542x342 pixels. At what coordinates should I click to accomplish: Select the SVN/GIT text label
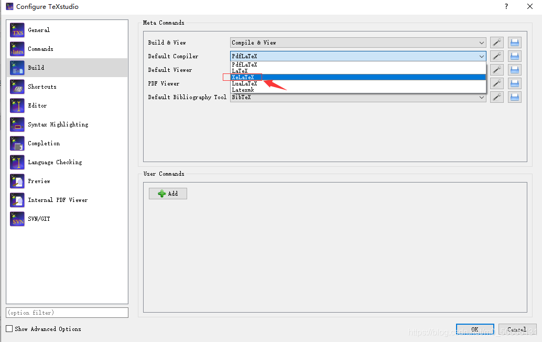click(39, 219)
